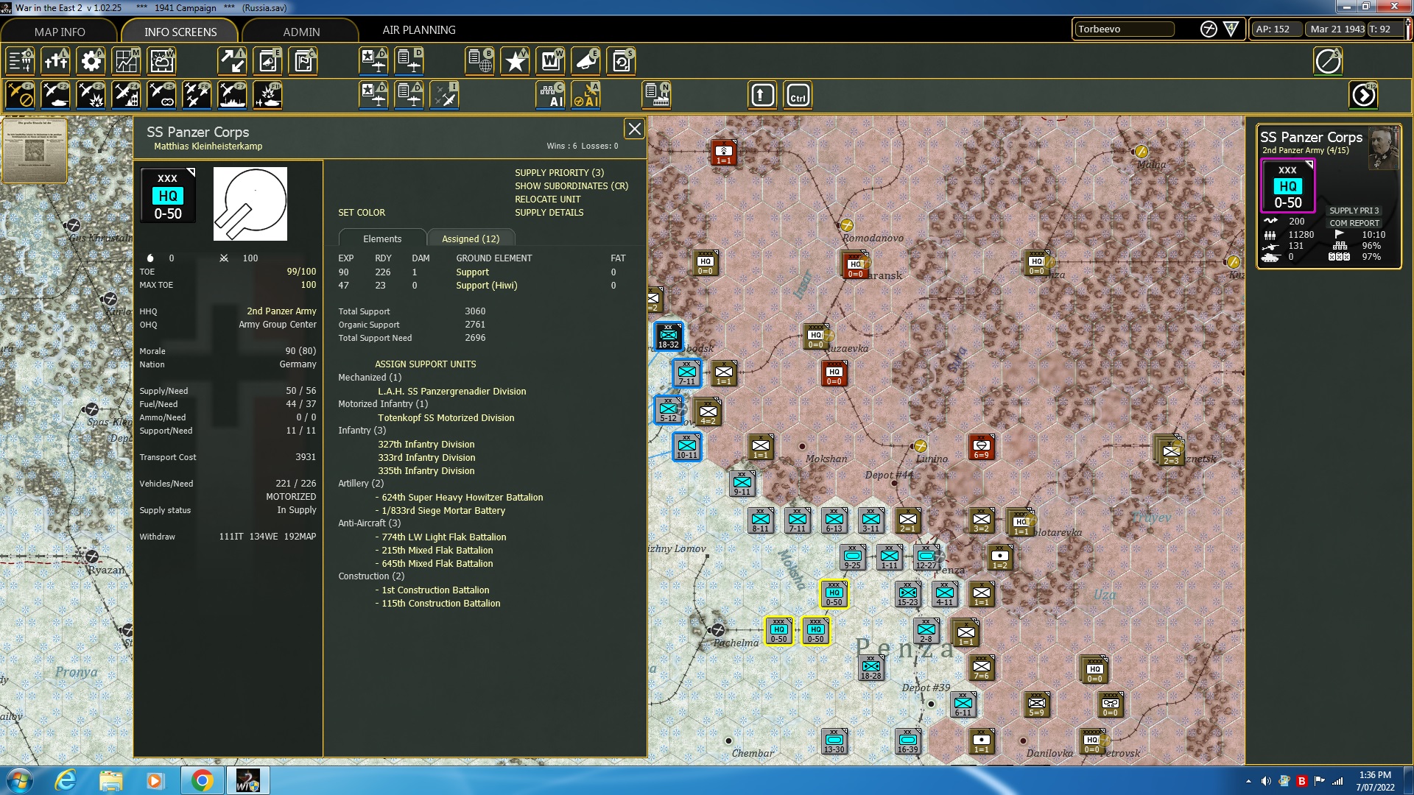Image resolution: width=1414 pixels, height=795 pixels.
Task: Click ASSIGN SUPPORT UNITS
Action: [426, 364]
